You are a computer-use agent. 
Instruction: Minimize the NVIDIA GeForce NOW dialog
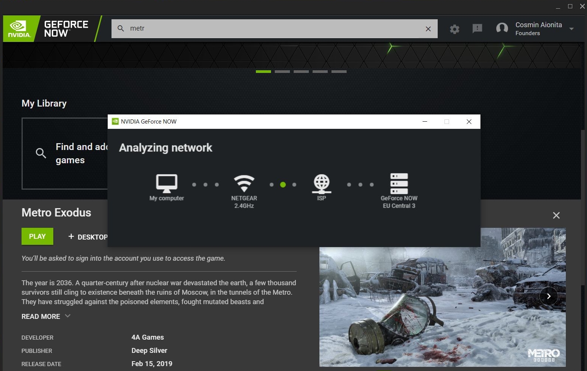425,122
